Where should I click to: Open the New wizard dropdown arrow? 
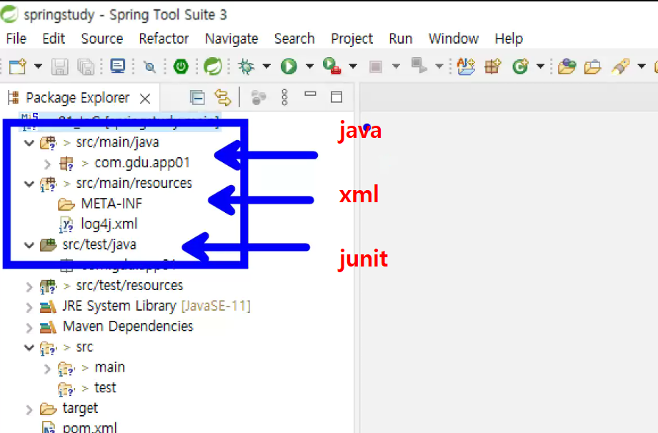coord(38,66)
